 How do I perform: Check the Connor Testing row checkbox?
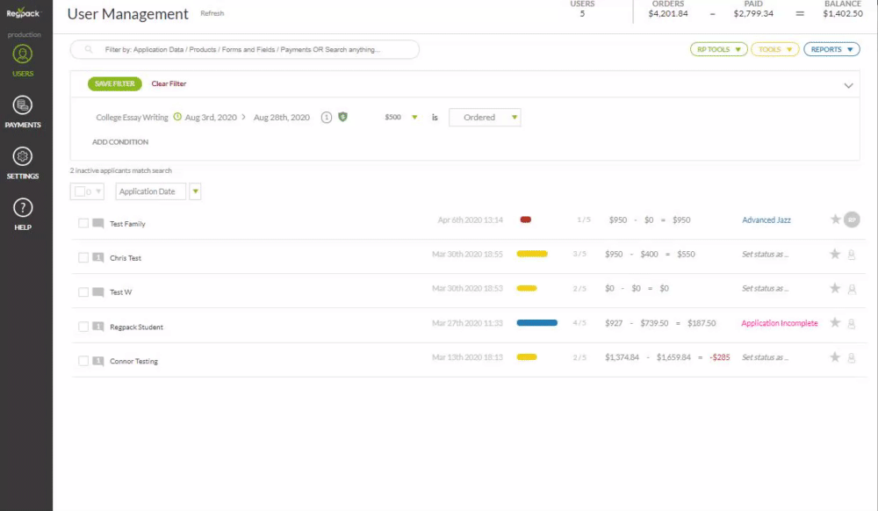pyautogui.click(x=83, y=361)
